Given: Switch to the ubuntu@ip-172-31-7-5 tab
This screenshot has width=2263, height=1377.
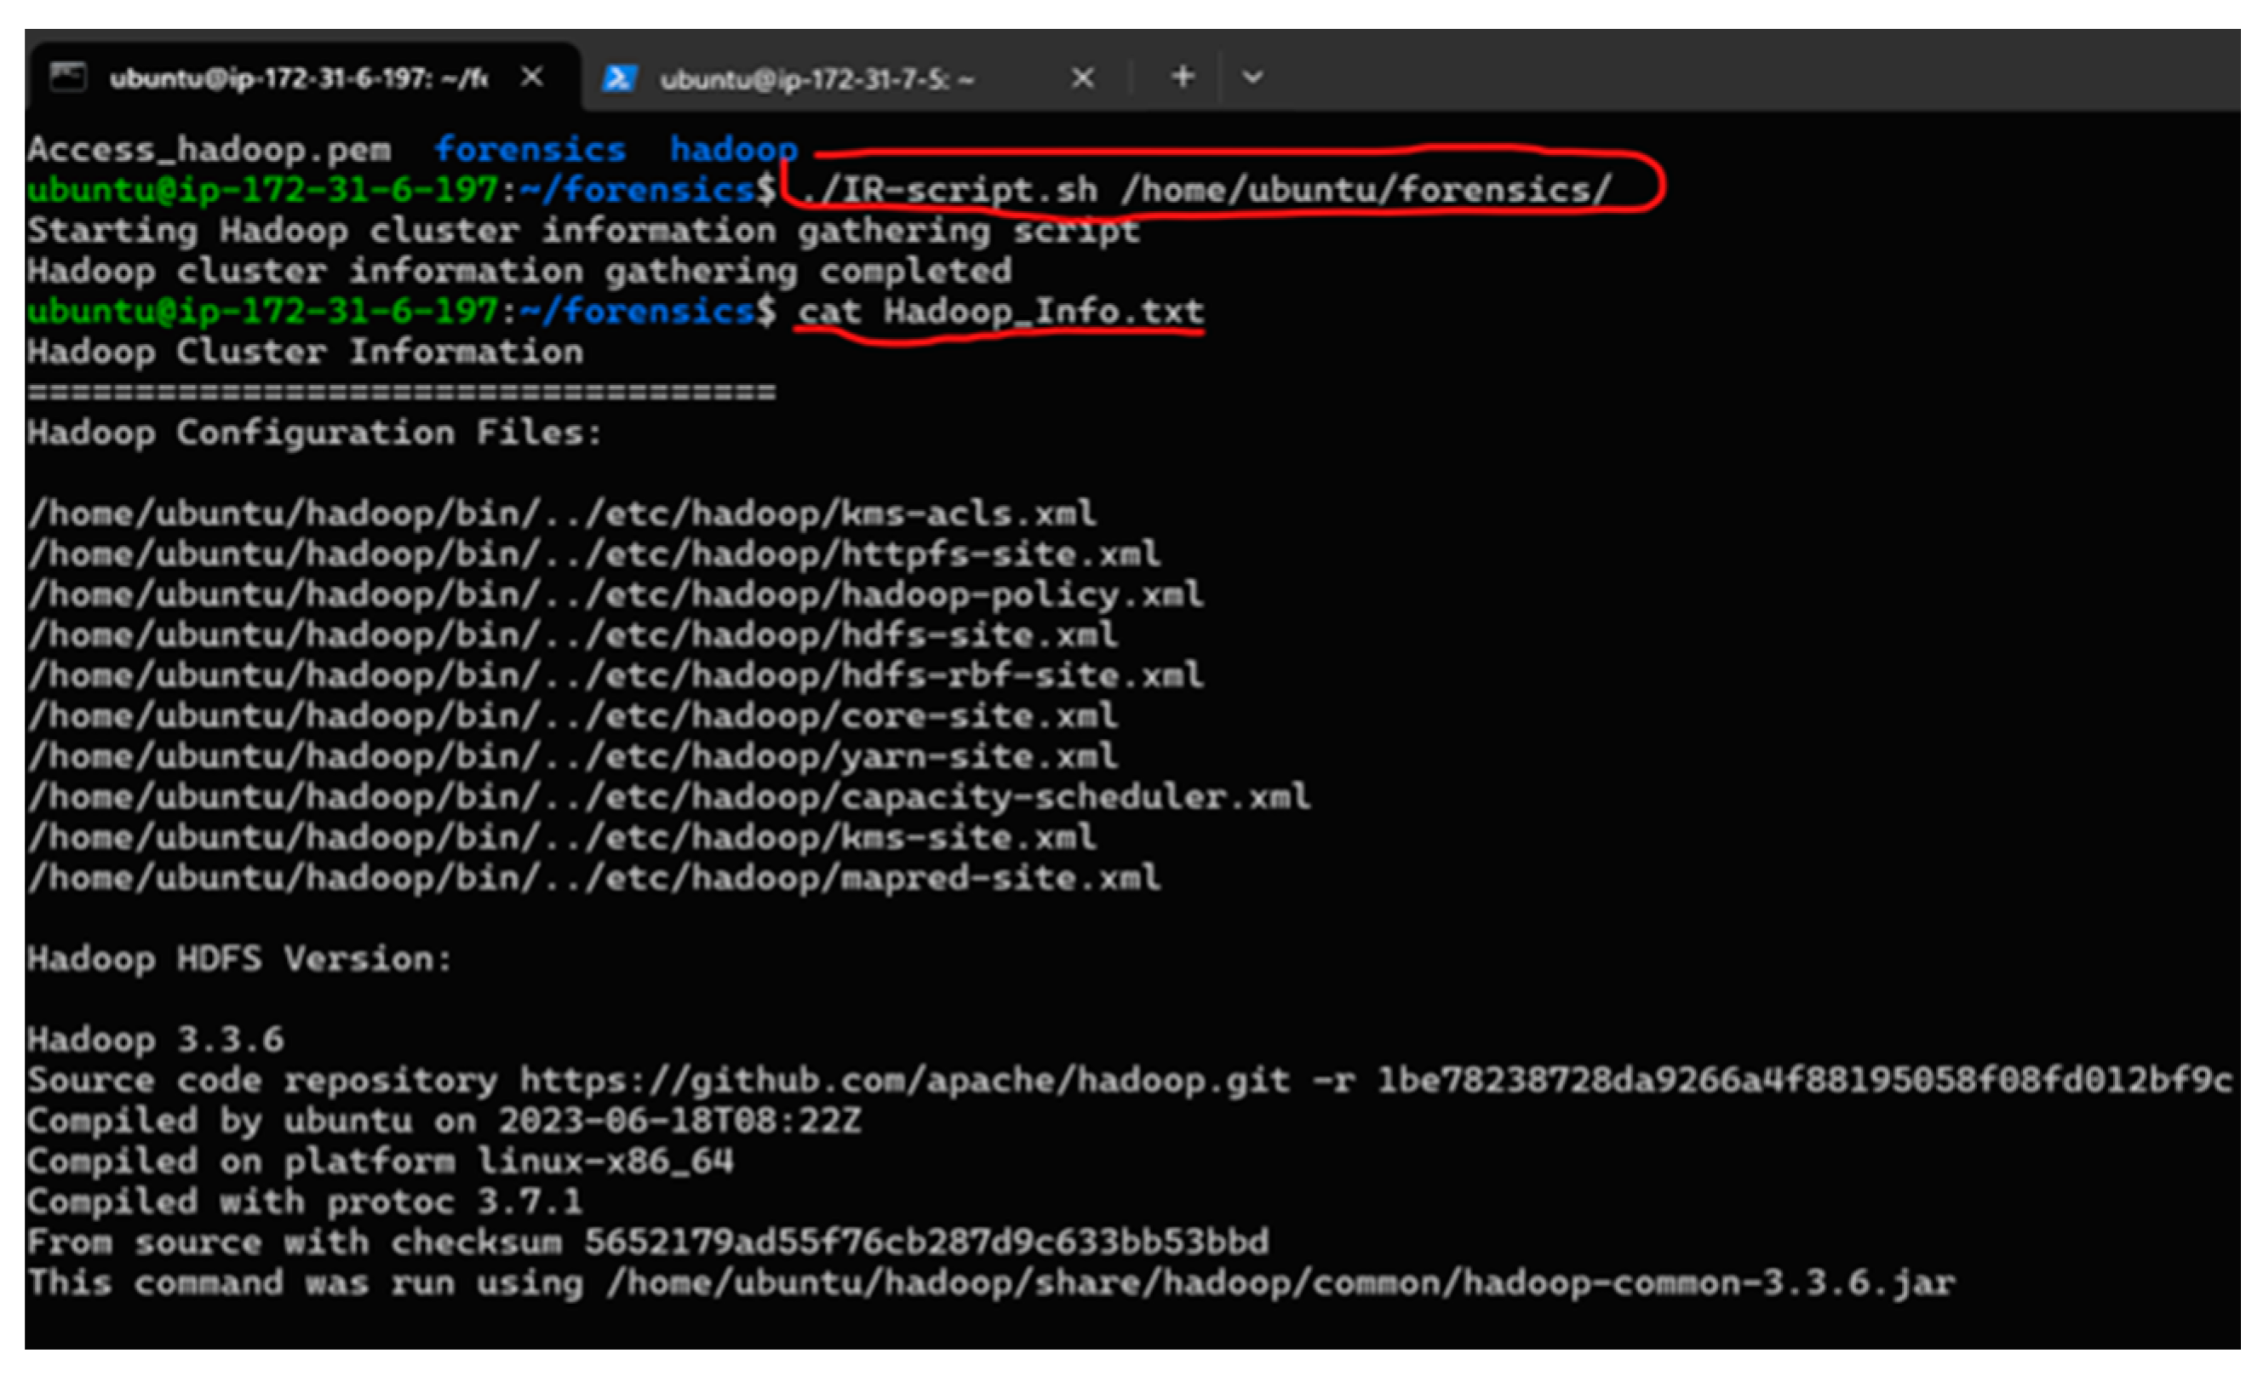Looking at the screenshot, I should (x=816, y=79).
